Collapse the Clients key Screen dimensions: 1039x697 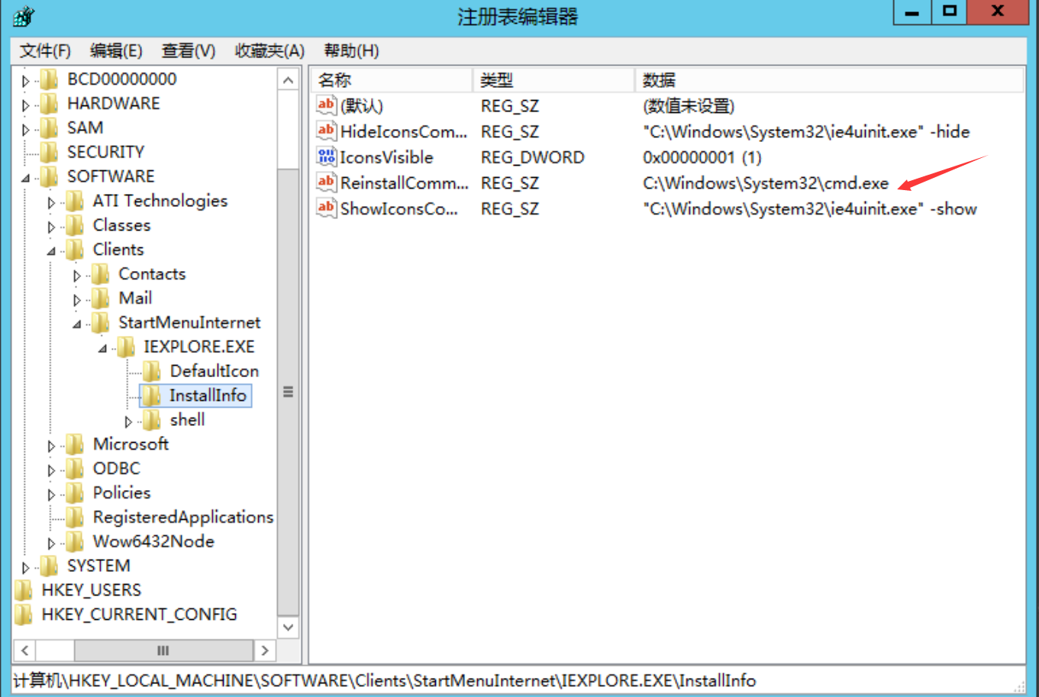[x=51, y=251]
